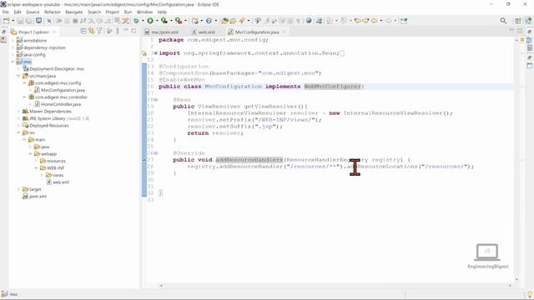Open the File menu
The width and height of the screenshot is (534, 300).
6,12
